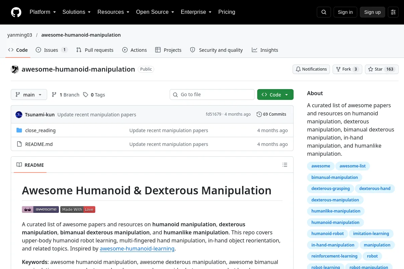Click the humanoid-robot topic tag
The image size is (404, 269).
[328, 234]
